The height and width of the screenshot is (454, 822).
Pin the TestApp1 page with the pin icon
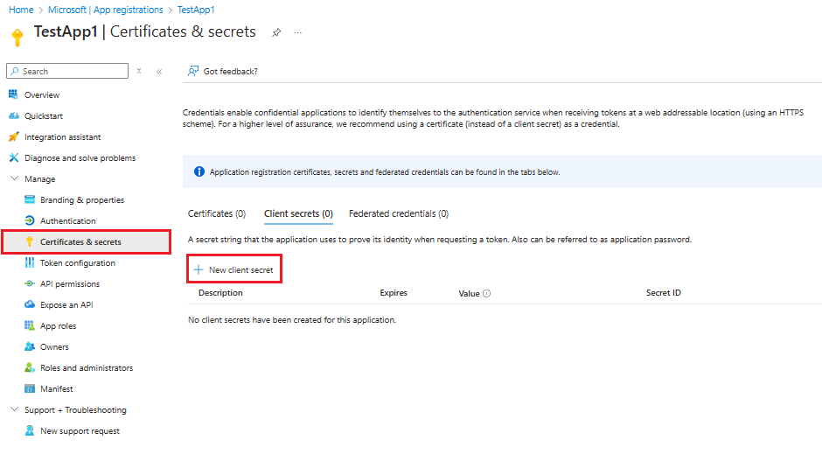(276, 32)
